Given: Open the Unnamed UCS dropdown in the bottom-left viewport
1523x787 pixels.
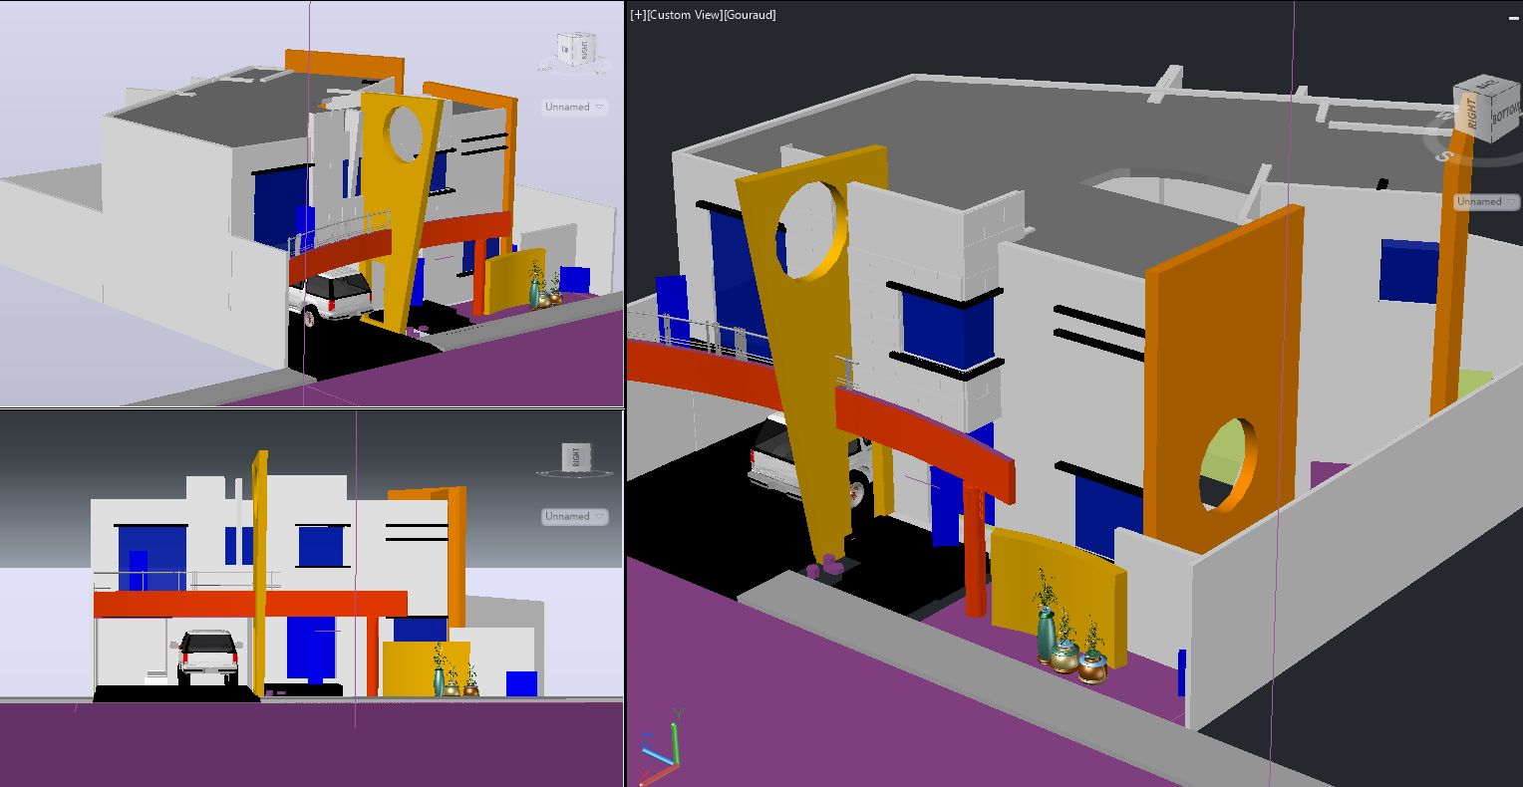Looking at the screenshot, I should pyautogui.click(x=574, y=516).
